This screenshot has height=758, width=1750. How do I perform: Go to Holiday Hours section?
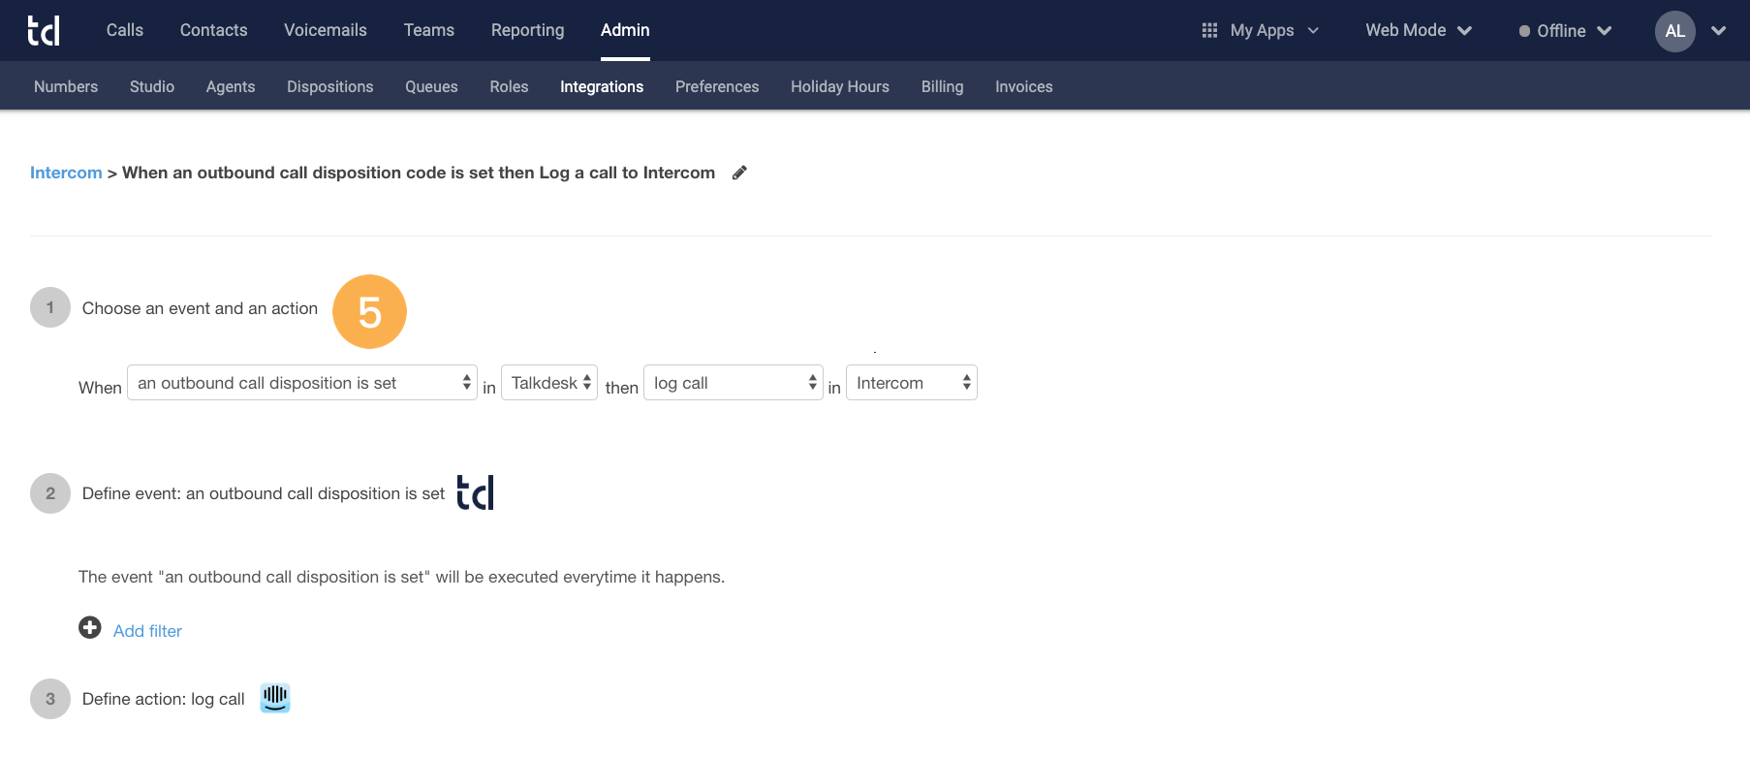coord(840,86)
